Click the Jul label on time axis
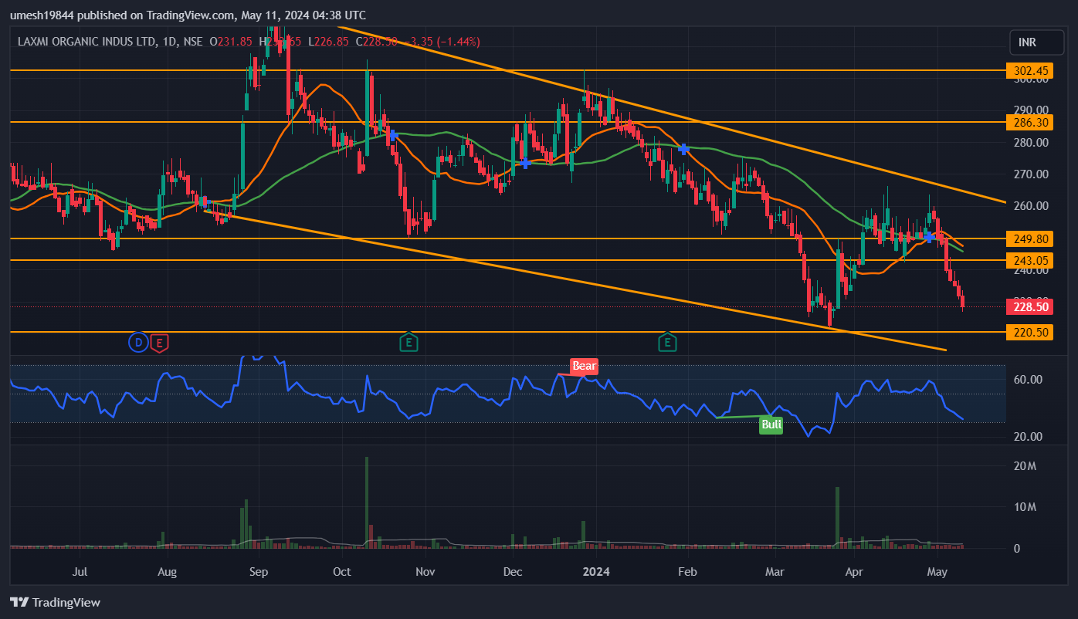 (79, 573)
